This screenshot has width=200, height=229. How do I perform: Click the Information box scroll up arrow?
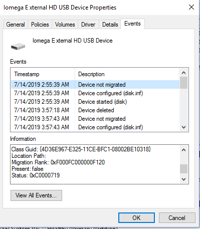pos(183,150)
